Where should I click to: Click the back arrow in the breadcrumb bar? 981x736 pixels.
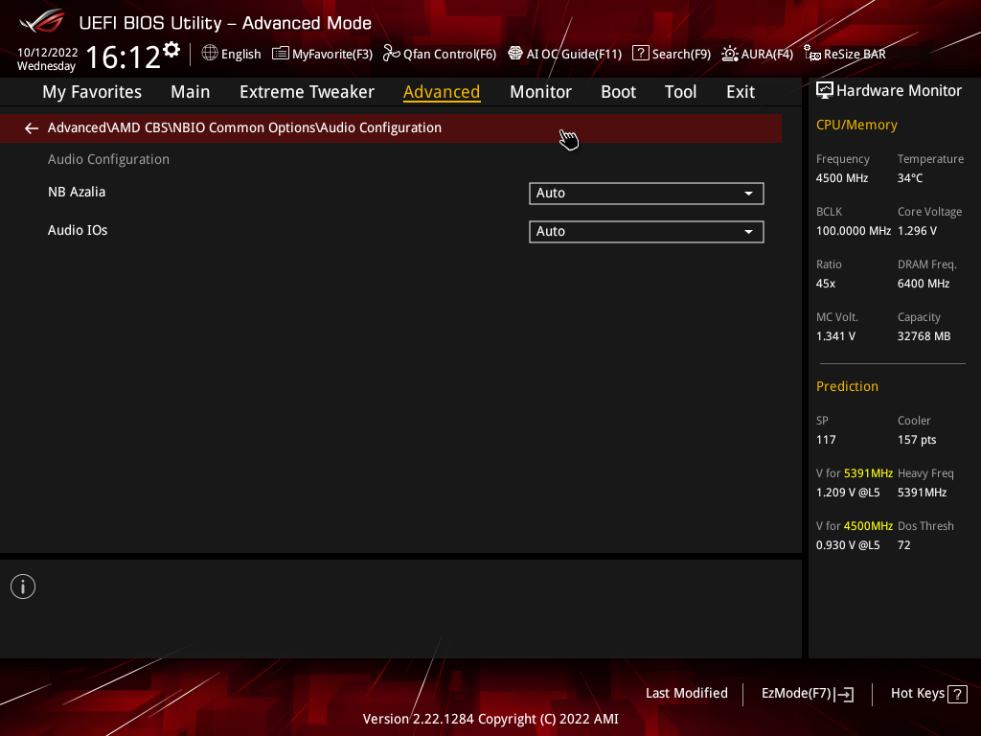pos(32,128)
